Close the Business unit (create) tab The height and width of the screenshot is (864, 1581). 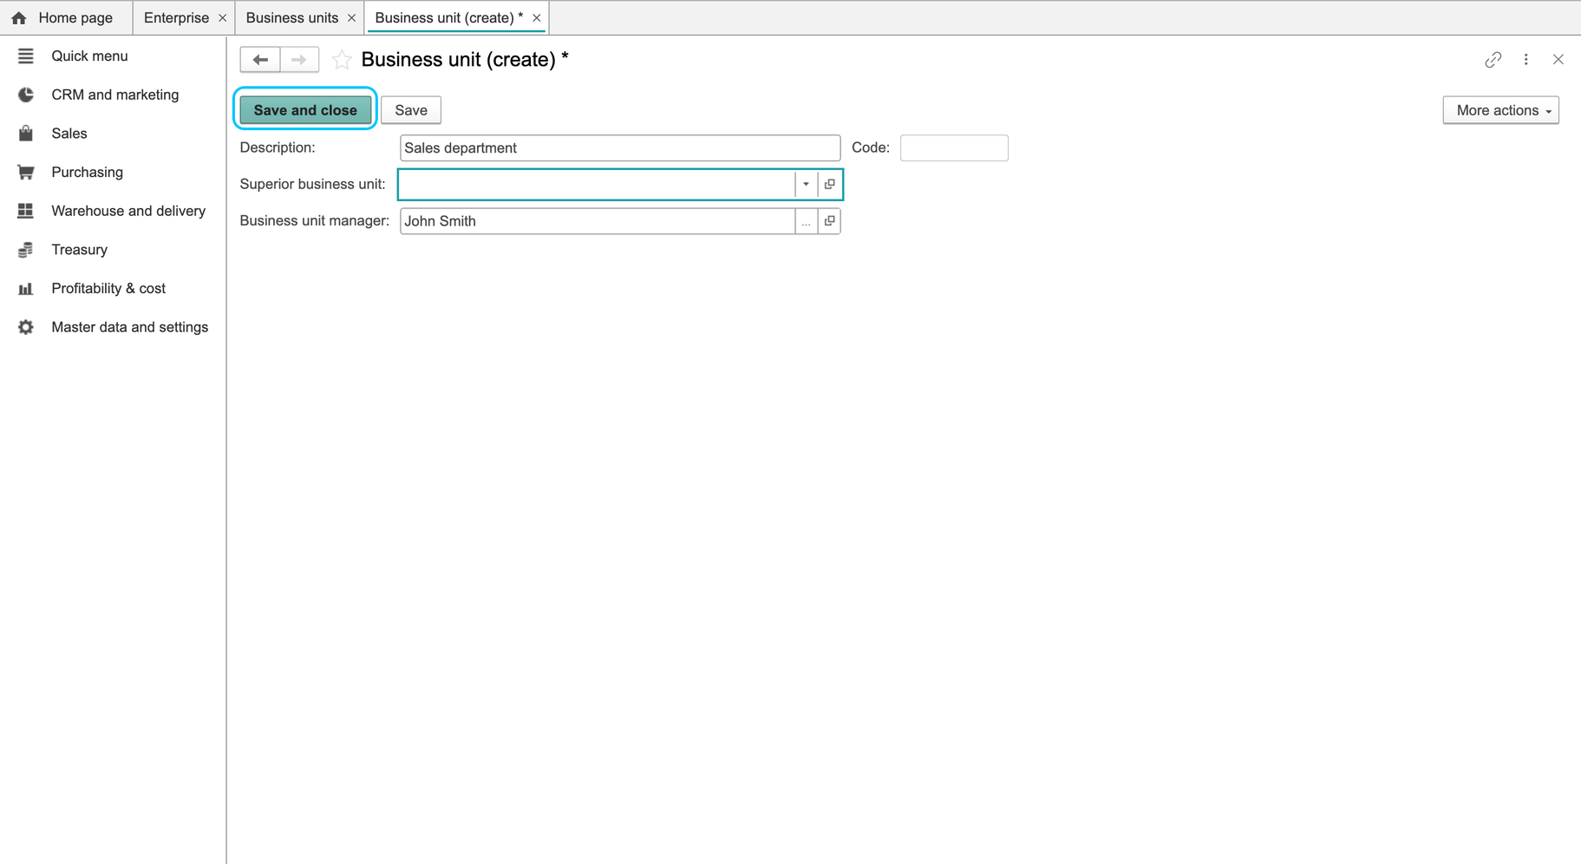pyautogui.click(x=537, y=18)
